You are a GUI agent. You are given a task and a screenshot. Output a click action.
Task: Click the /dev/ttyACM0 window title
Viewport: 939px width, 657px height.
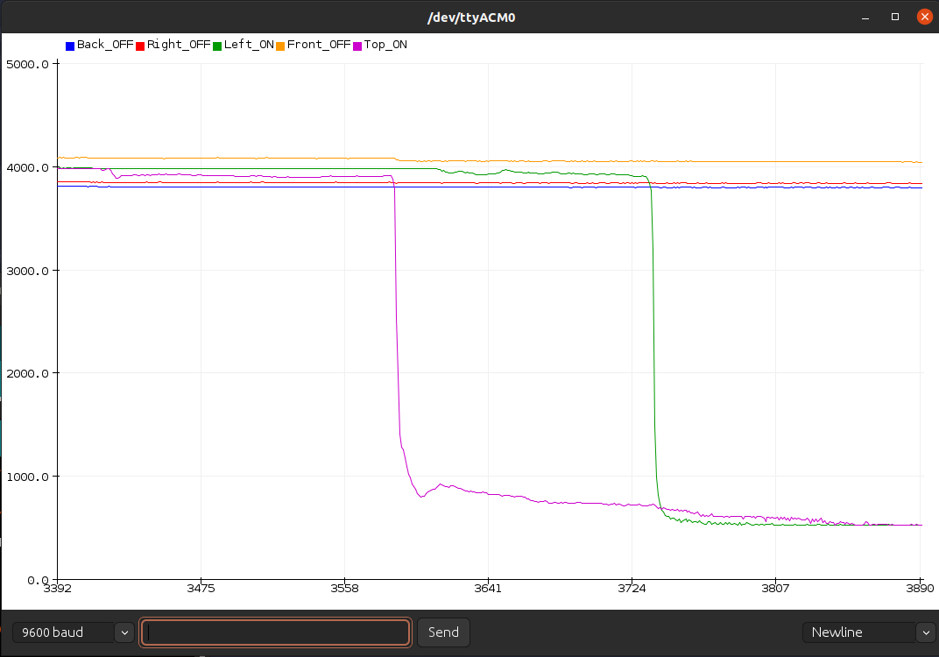click(x=471, y=18)
